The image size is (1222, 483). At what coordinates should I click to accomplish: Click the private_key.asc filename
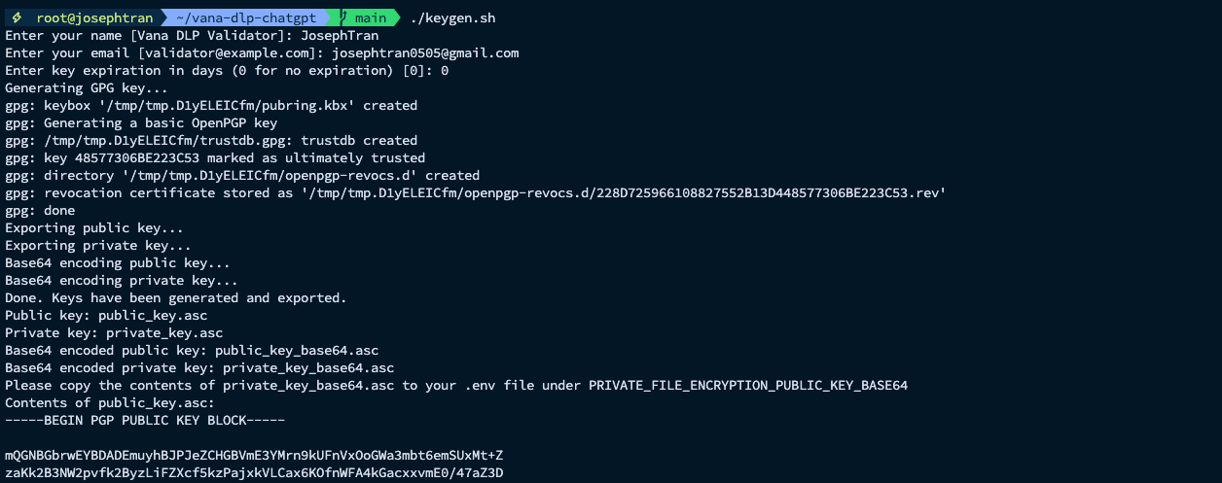(164, 333)
